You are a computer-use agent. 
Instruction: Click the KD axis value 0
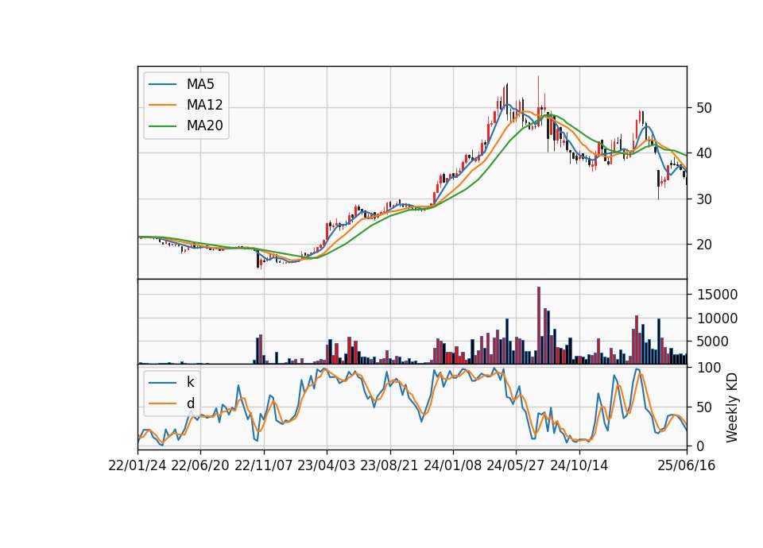(x=699, y=446)
